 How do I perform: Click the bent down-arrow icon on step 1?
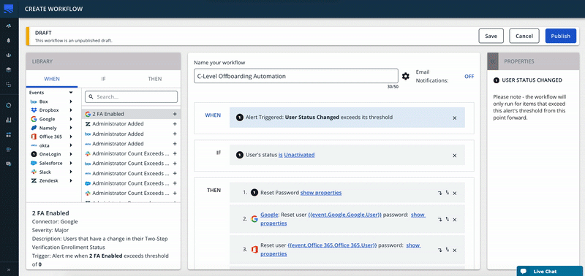440,193
